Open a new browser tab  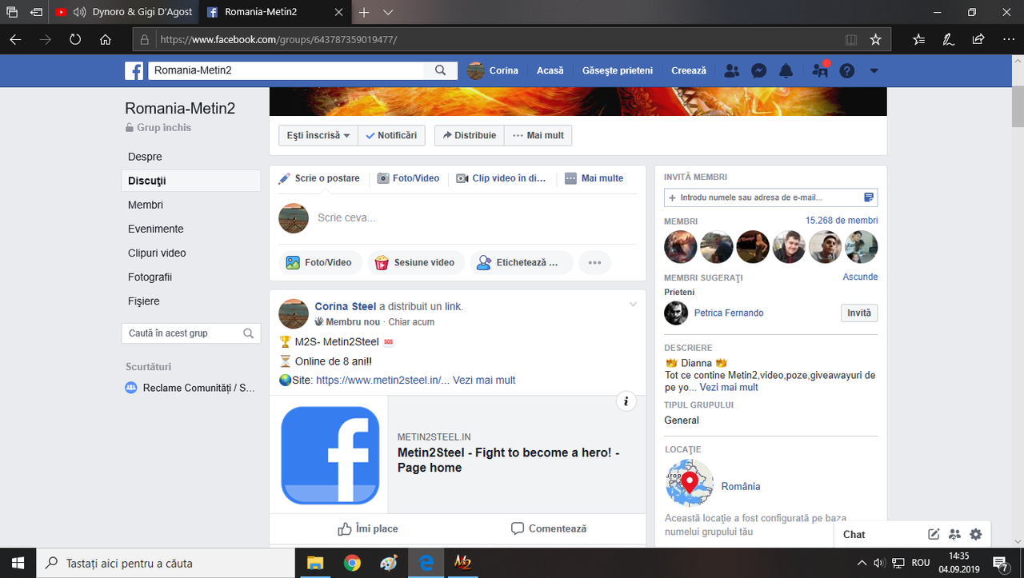[364, 12]
